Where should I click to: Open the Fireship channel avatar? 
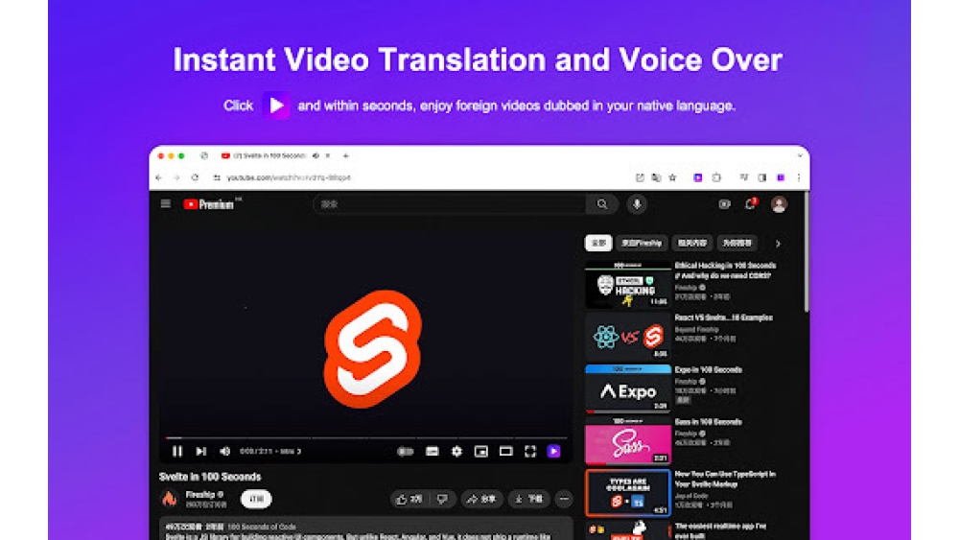[x=170, y=499]
